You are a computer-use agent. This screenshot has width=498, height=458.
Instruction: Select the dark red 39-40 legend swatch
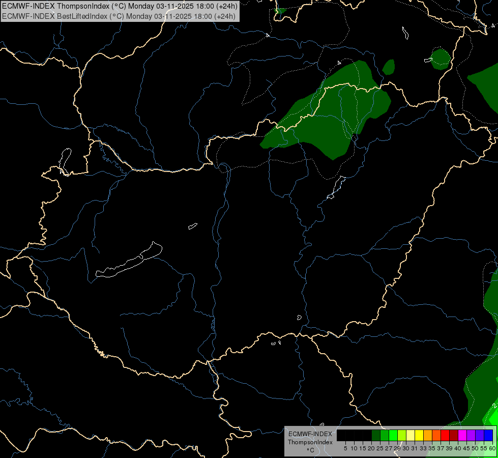click(x=454, y=435)
